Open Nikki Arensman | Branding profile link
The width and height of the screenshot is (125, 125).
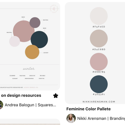coord(101,118)
